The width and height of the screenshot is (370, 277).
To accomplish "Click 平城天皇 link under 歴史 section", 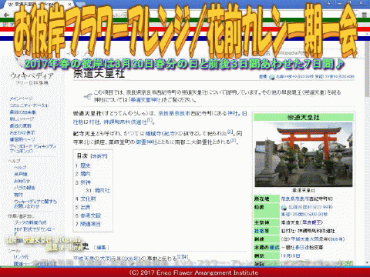I will tap(84, 259).
